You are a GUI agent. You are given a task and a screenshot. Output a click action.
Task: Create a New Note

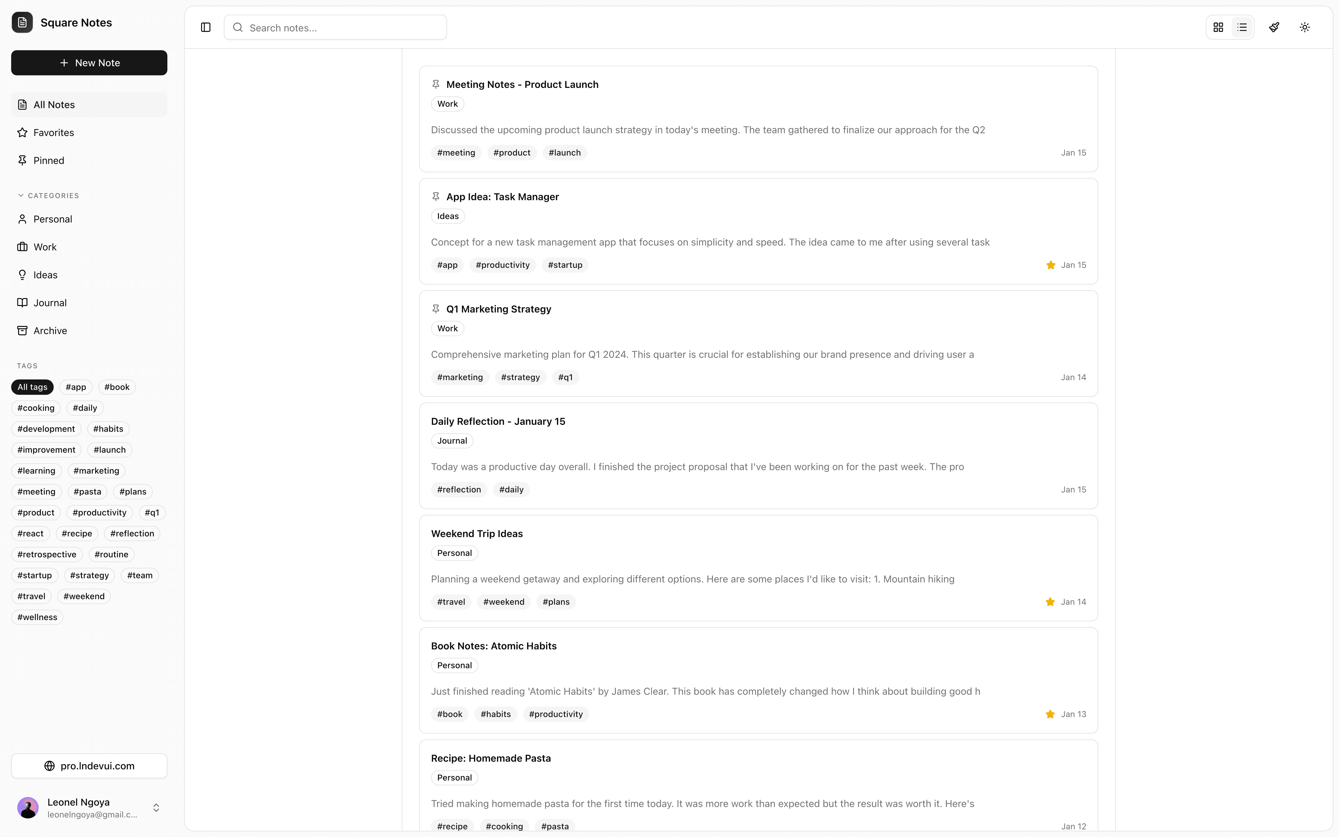point(89,63)
